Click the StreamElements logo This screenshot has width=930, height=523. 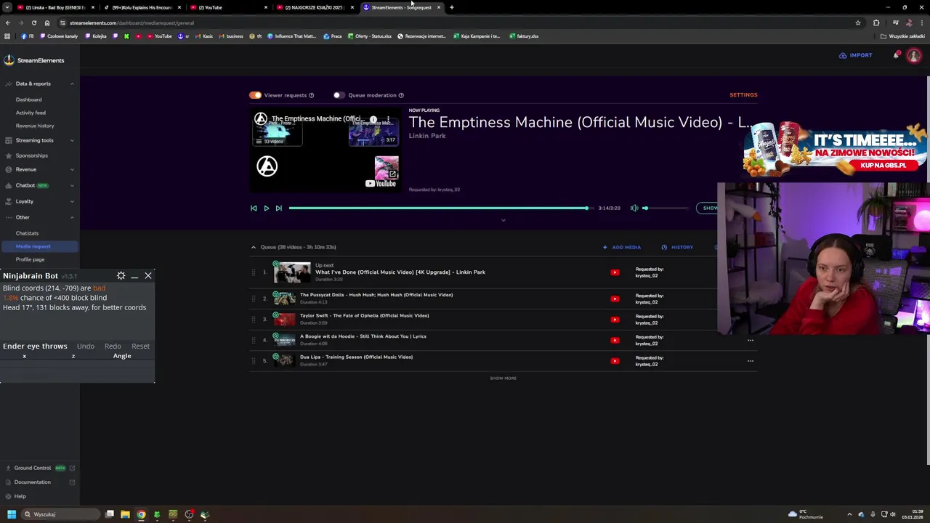click(x=33, y=60)
